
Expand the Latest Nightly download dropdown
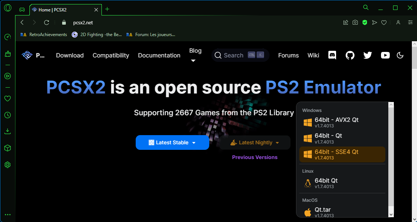(255, 142)
